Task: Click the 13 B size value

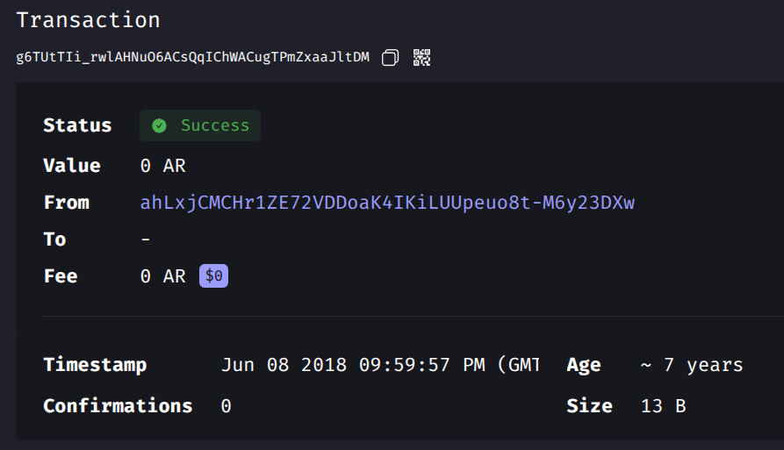Action: (663, 405)
